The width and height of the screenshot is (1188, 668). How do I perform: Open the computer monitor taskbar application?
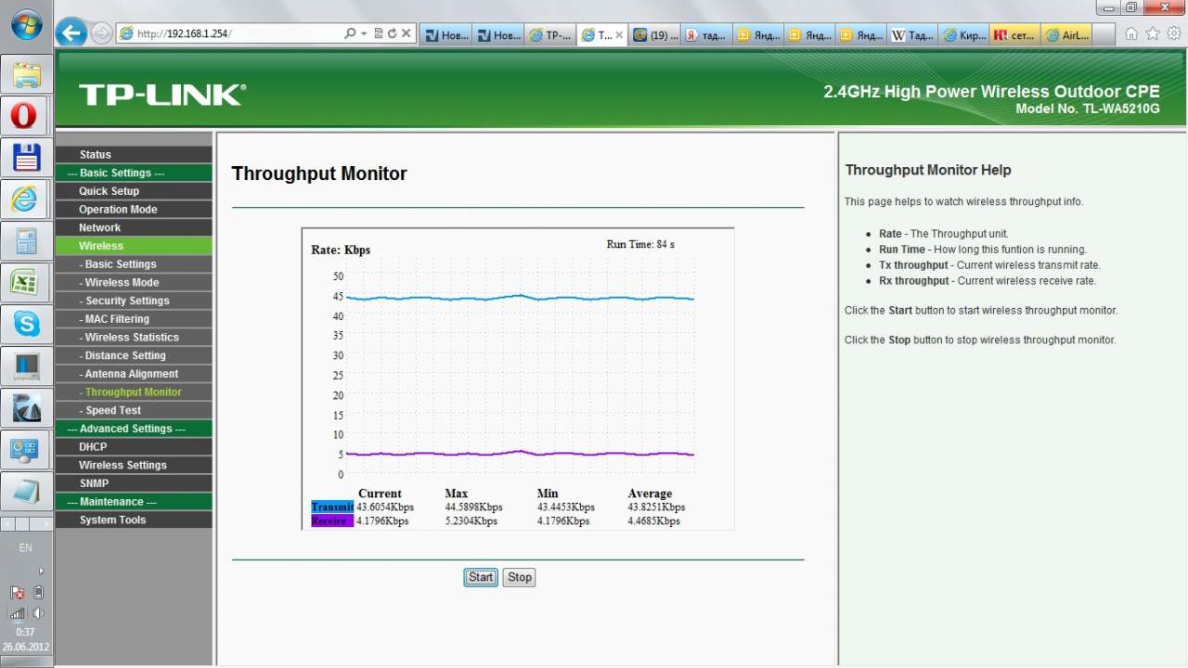[26, 366]
